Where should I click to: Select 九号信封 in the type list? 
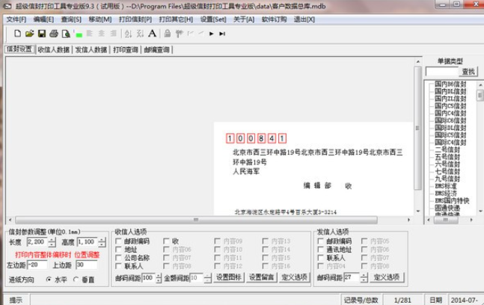(447, 179)
